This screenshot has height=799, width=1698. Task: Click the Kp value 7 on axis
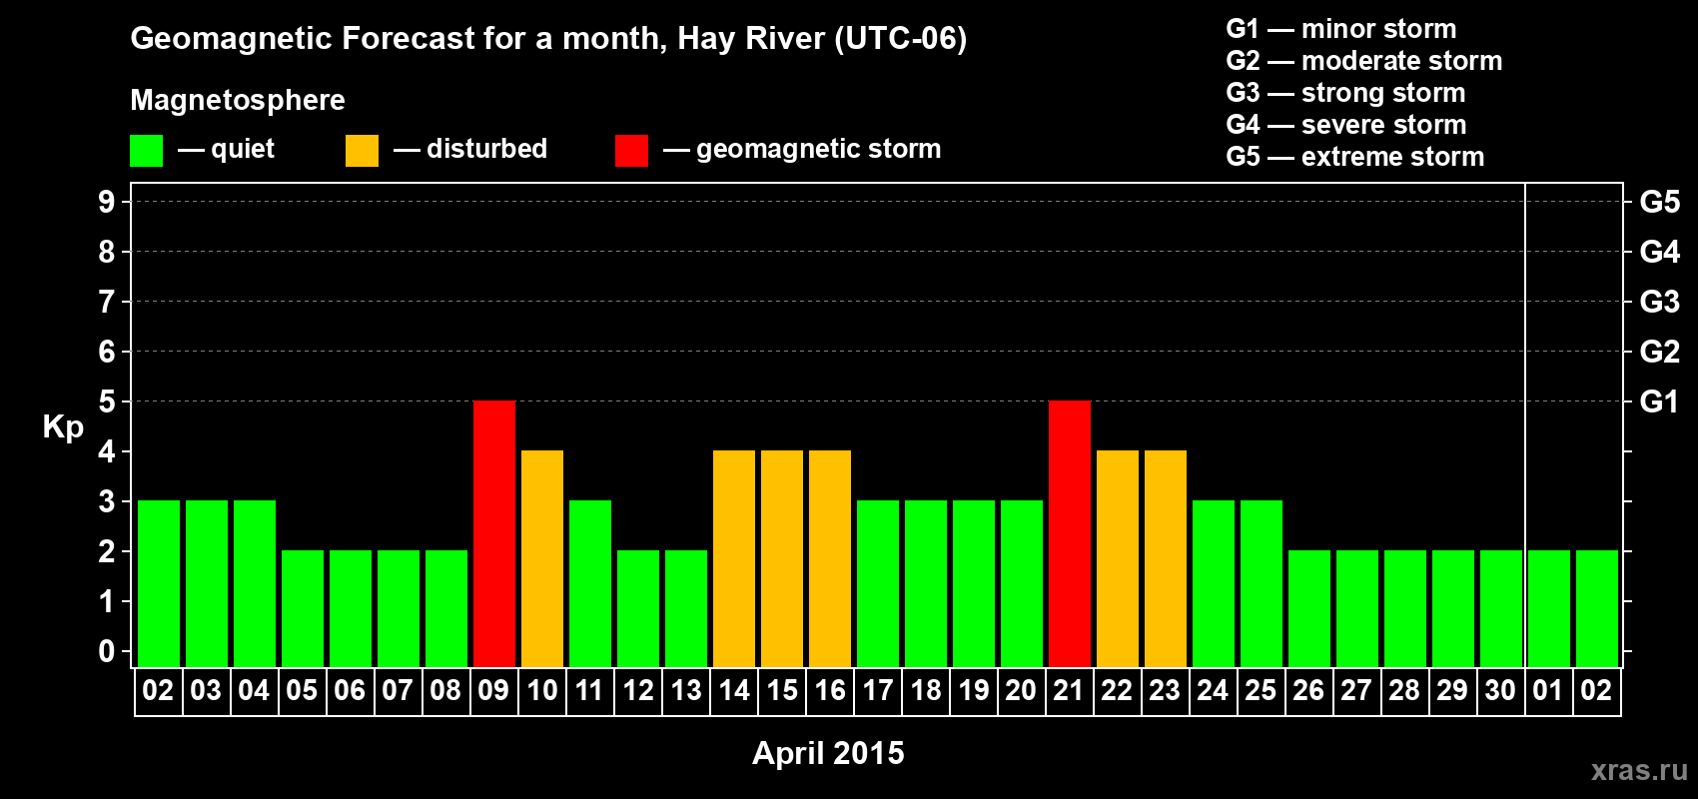point(107,302)
